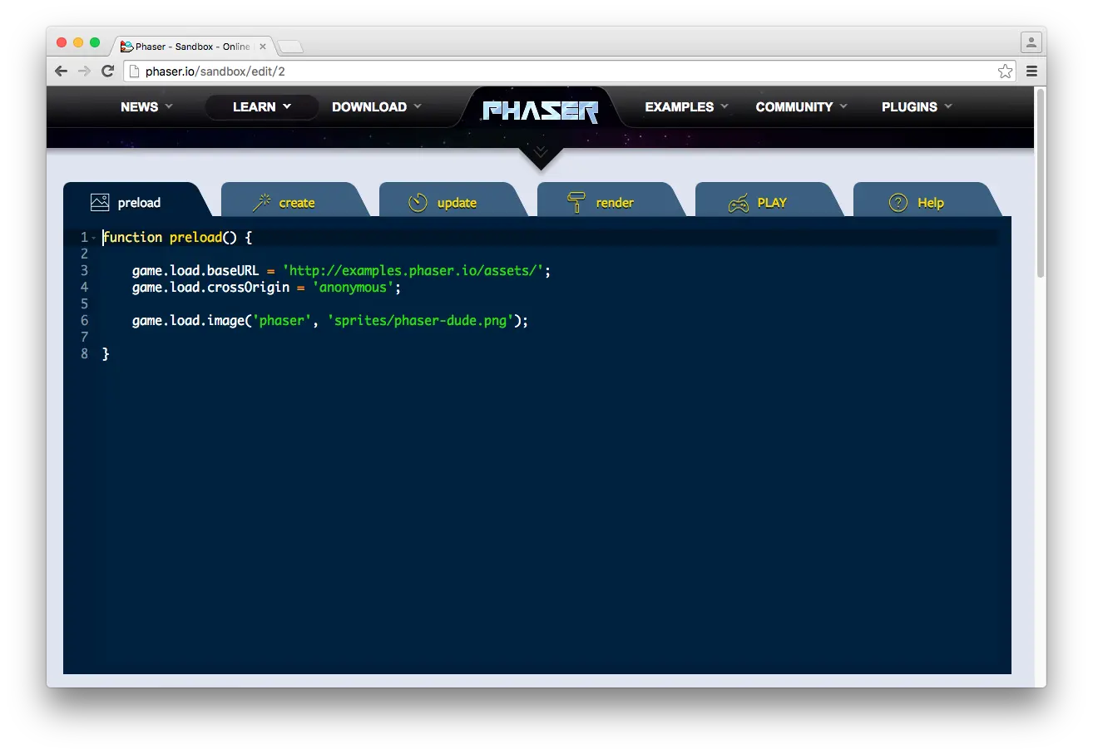The height and width of the screenshot is (754, 1093).
Task: Click the paint roller icon on render tab
Action: point(576,202)
